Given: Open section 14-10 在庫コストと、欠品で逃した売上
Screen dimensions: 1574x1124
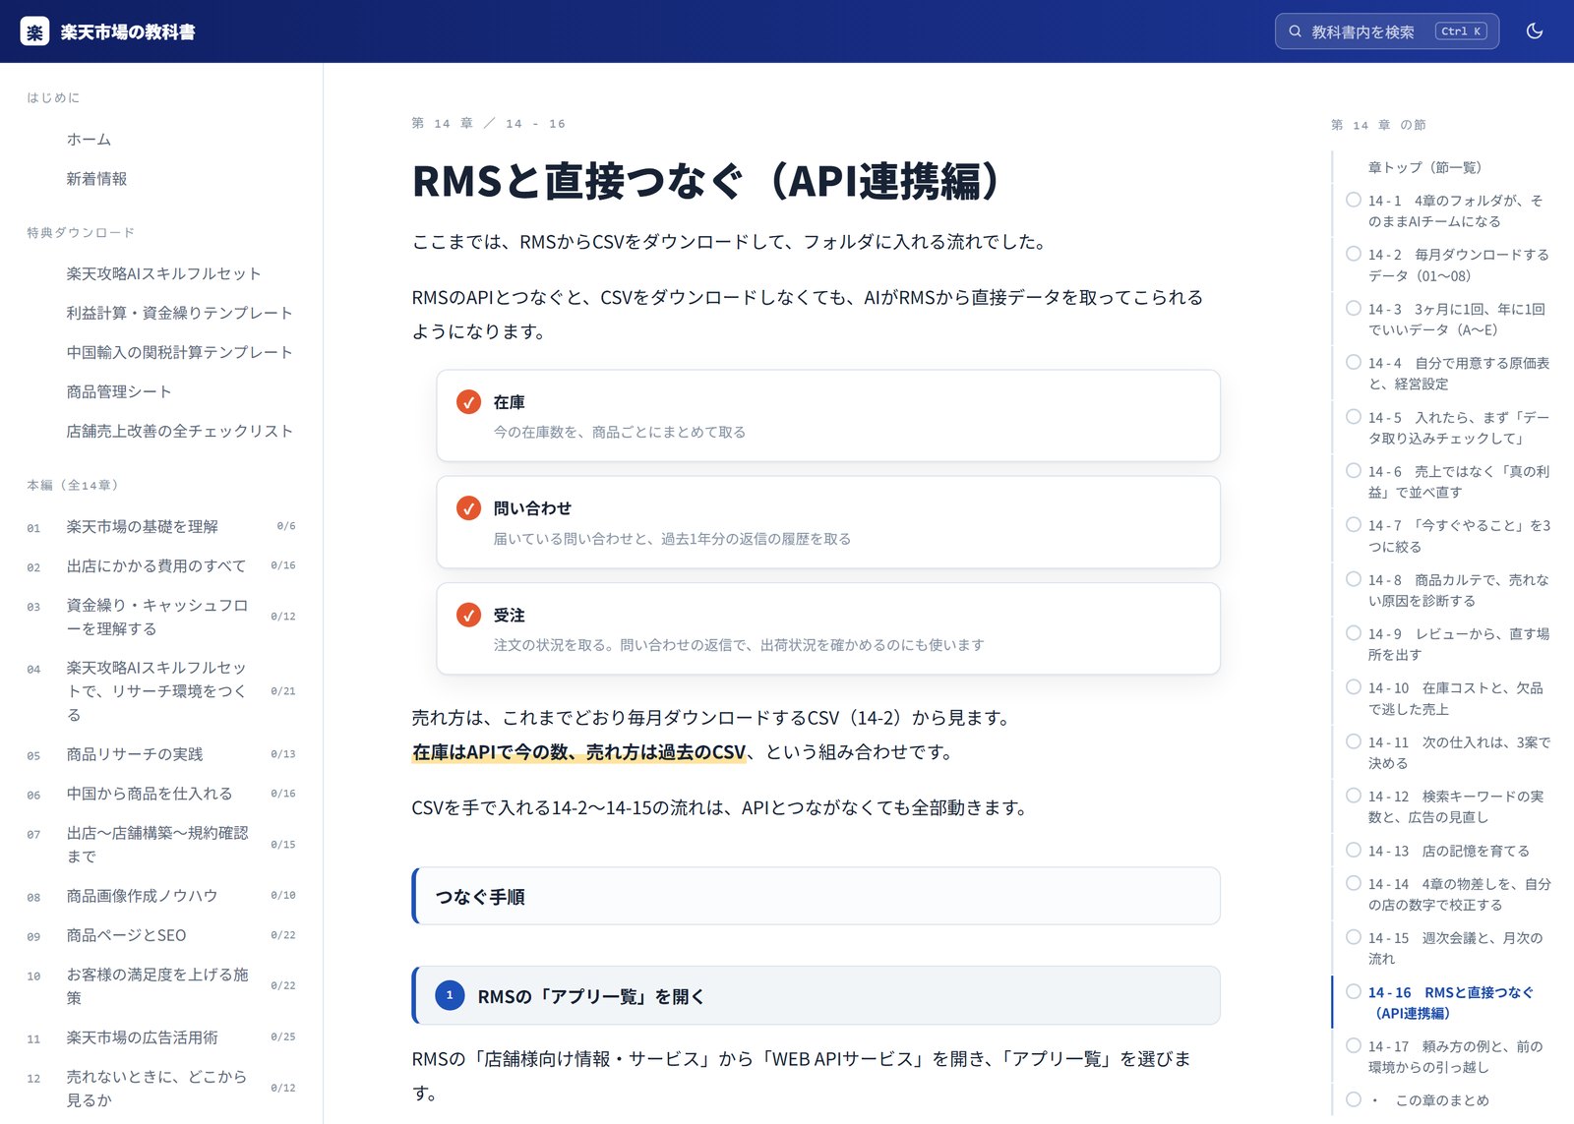Looking at the screenshot, I should 1455,698.
